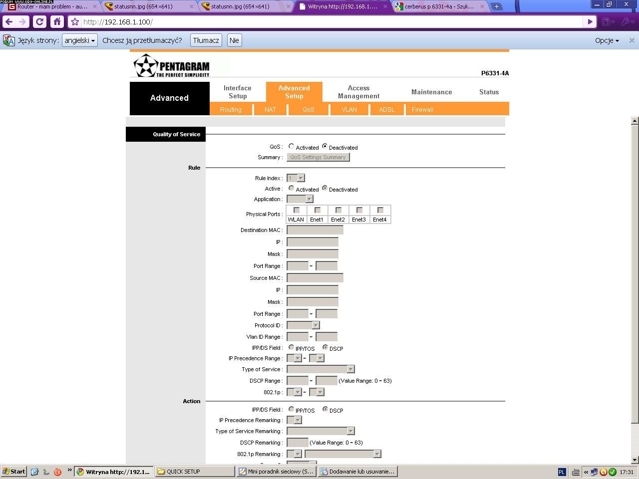Go to NAT submenu
This screenshot has width=639, height=479.
270,109
